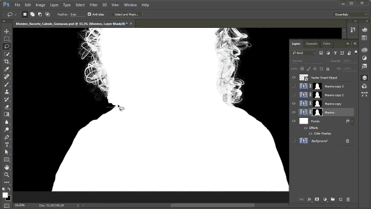Click Add layer mask icon
The height and width of the screenshot is (209, 371).
tap(317, 200)
